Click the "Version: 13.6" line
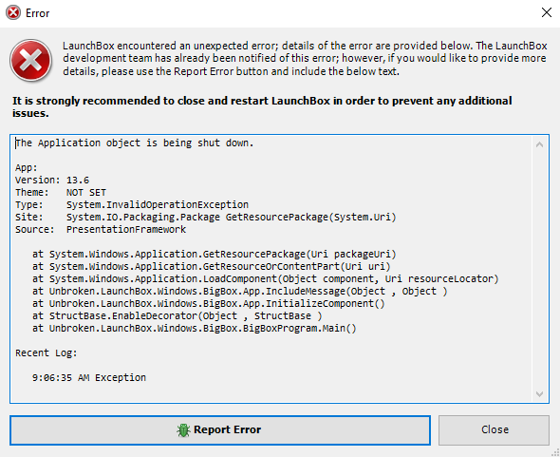This screenshot has height=457, width=560. [52, 180]
